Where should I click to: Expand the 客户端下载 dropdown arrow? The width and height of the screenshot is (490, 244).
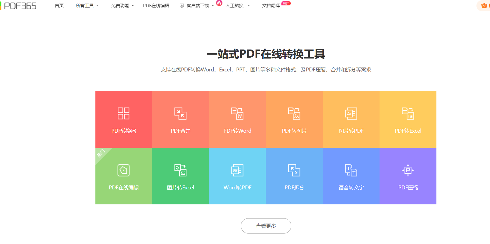(213, 6)
